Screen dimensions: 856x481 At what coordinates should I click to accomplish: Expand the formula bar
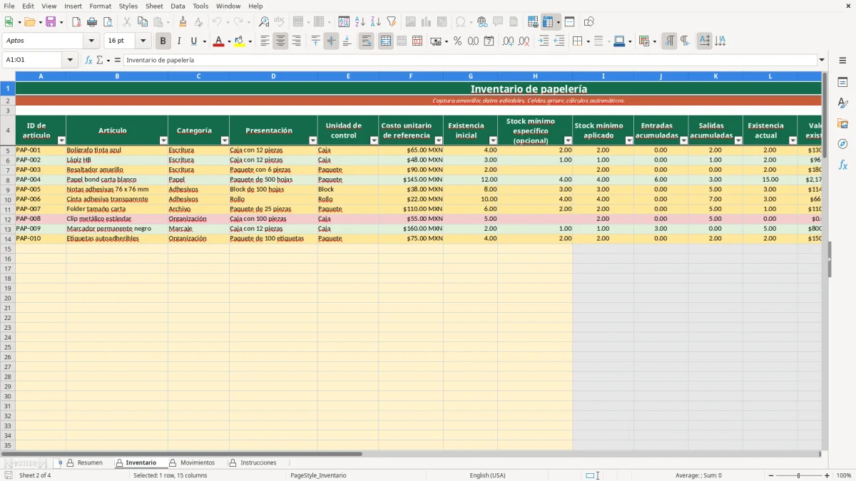[822, 60]
